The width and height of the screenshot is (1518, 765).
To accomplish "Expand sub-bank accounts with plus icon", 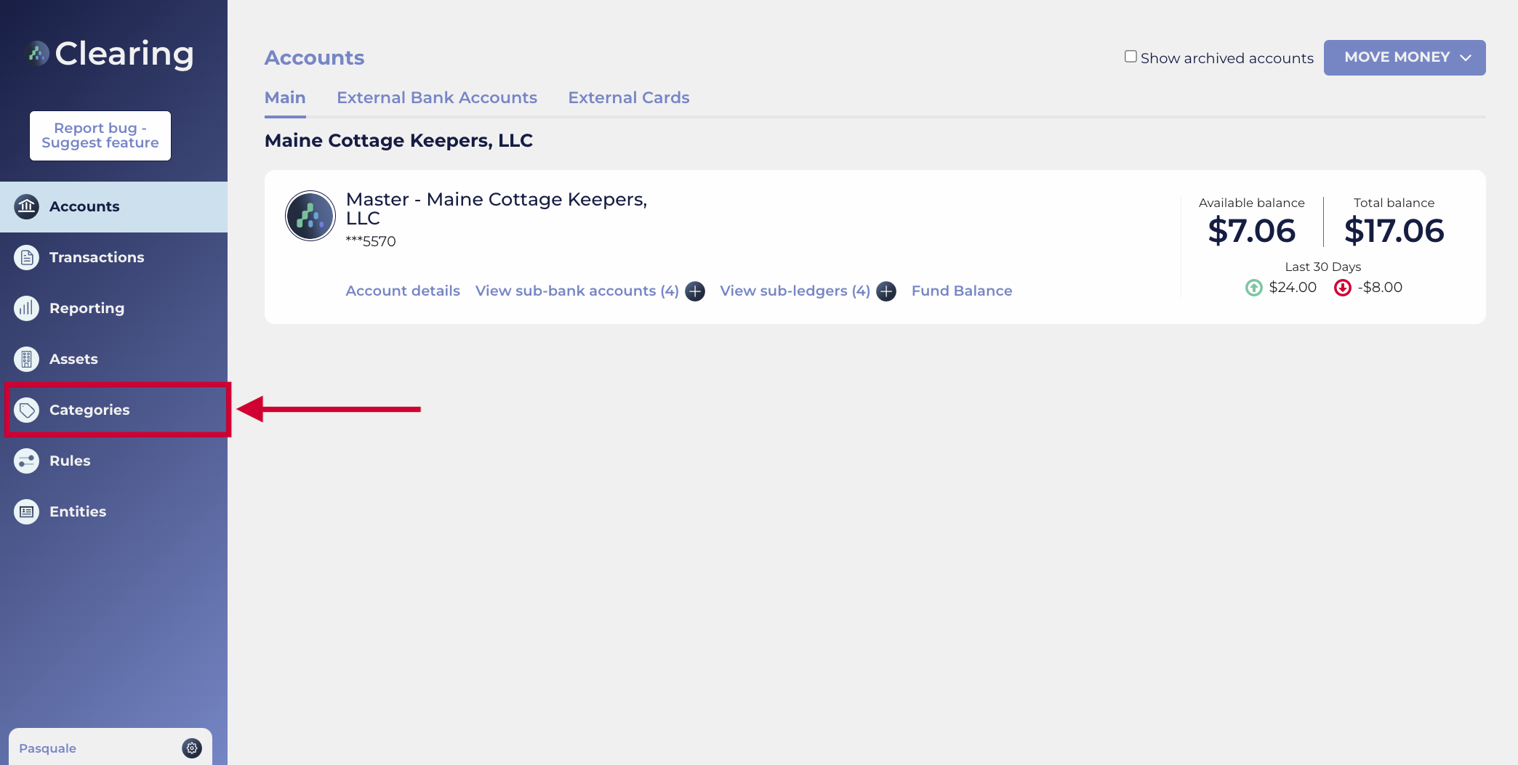I will (x=695, y=291).
